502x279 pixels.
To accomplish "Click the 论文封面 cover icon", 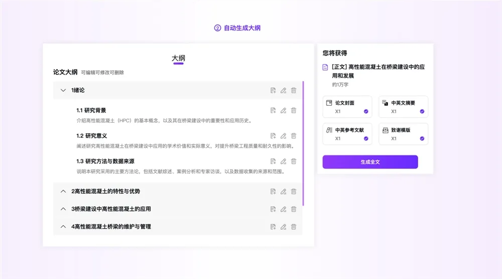I will pos(329,103).
